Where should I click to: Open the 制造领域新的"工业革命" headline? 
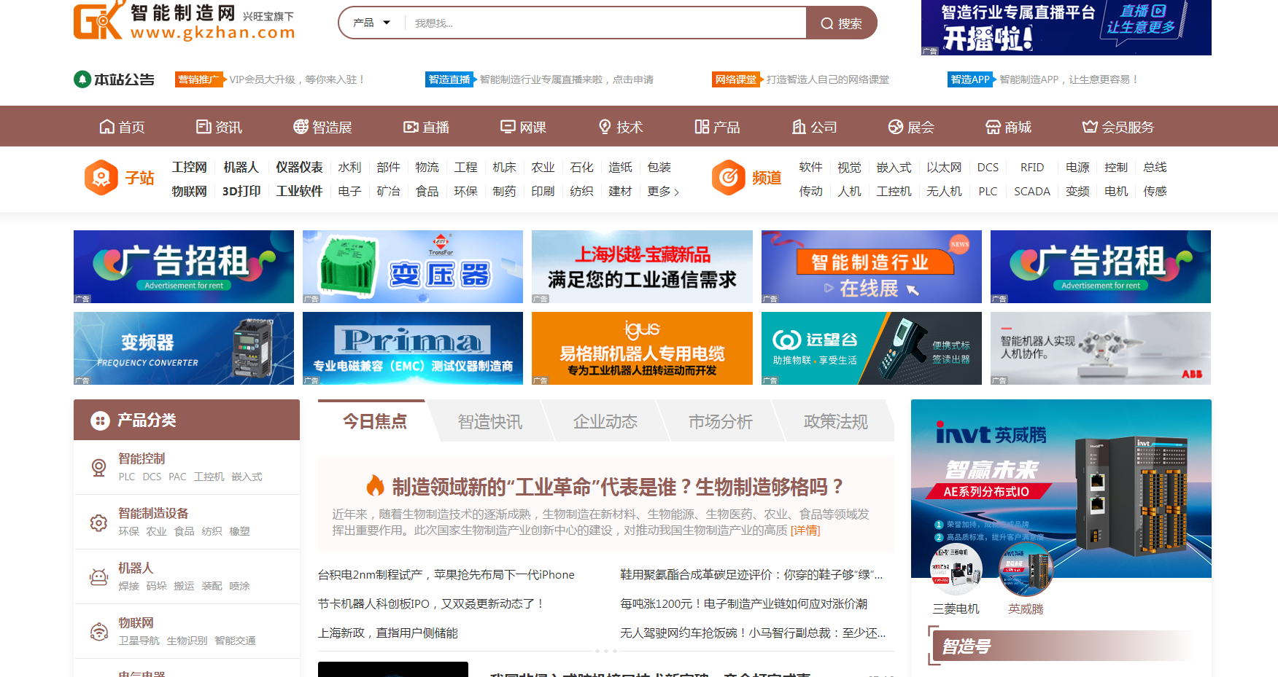point(617,486)
